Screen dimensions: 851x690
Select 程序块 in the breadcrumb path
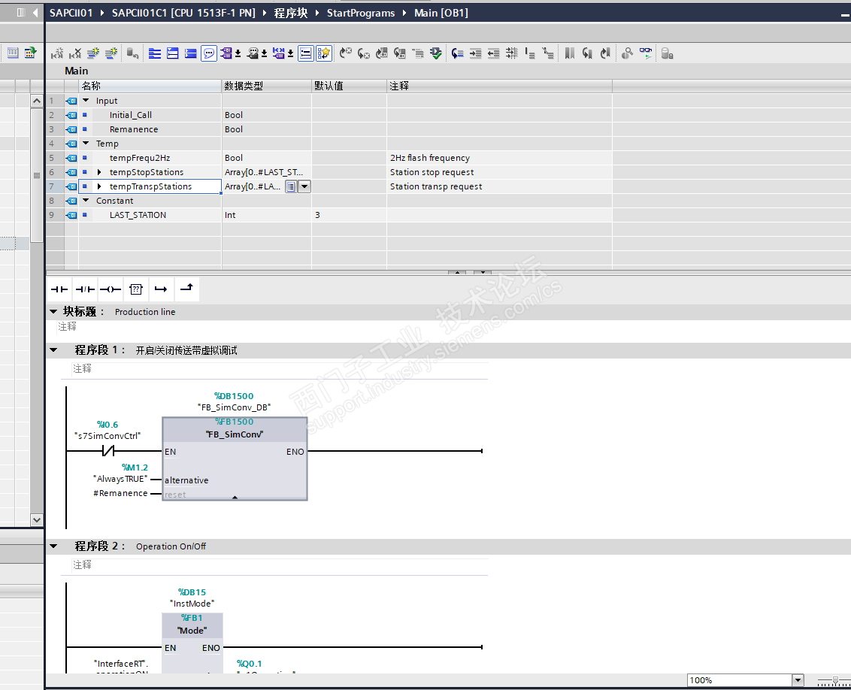291,13
